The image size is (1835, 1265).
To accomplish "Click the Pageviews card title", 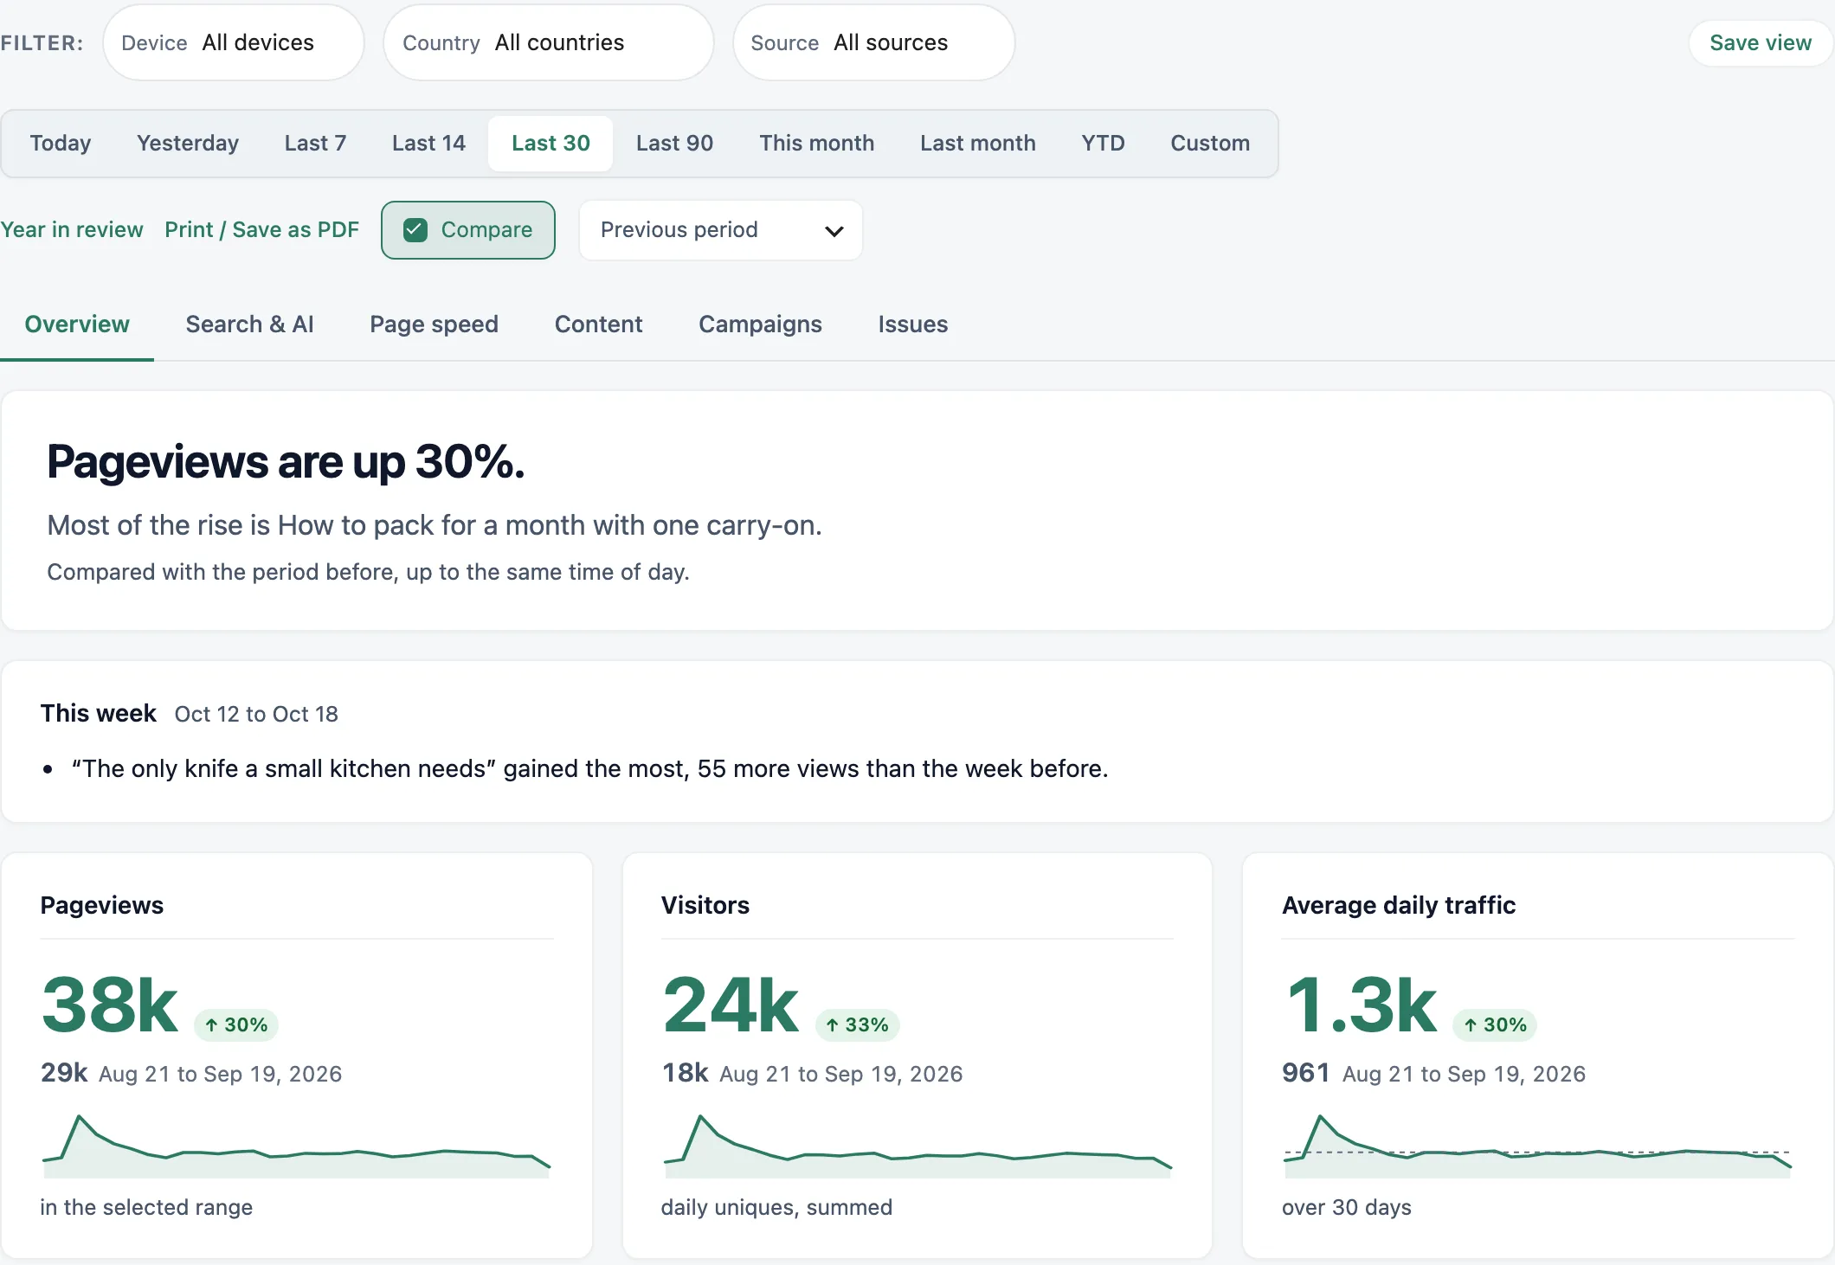I will coord(101,905).
